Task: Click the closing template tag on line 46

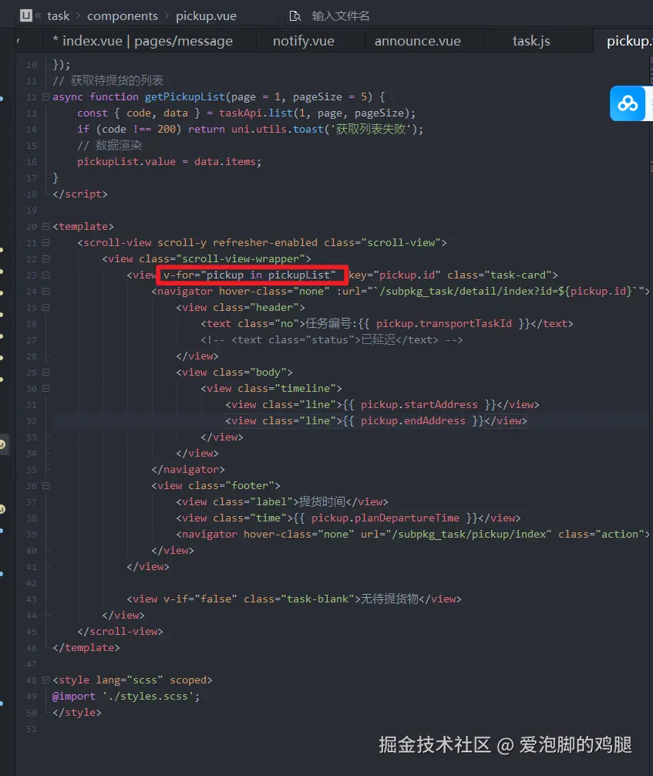Action: click(86, 647)
